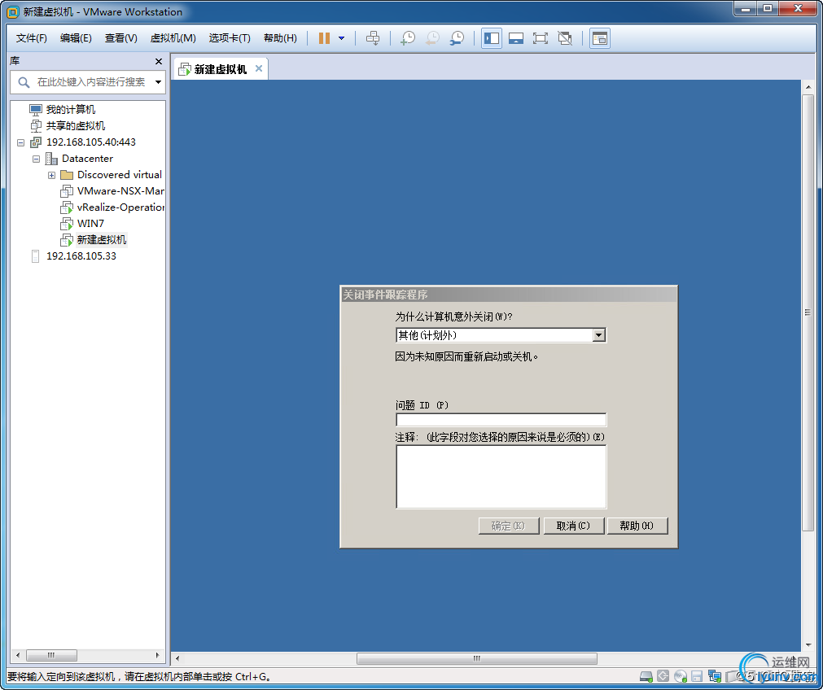Select the vRealize-Operations VM
Image resolution: width=823 pixels, height=690 pixels.
click(x=120, y=207)
